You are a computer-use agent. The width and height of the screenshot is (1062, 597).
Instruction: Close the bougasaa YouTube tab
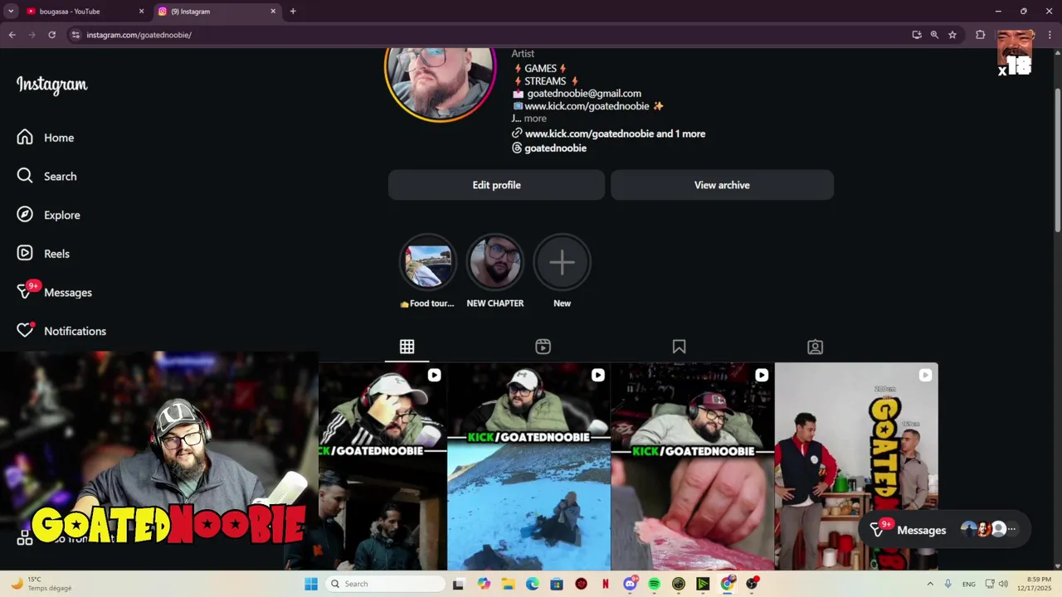(141, 12)
